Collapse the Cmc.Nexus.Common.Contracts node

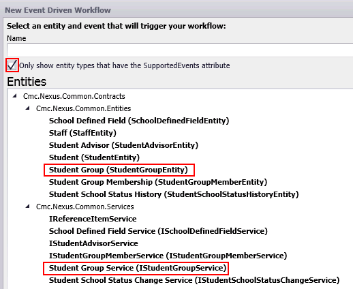click(x=15, y=96)
